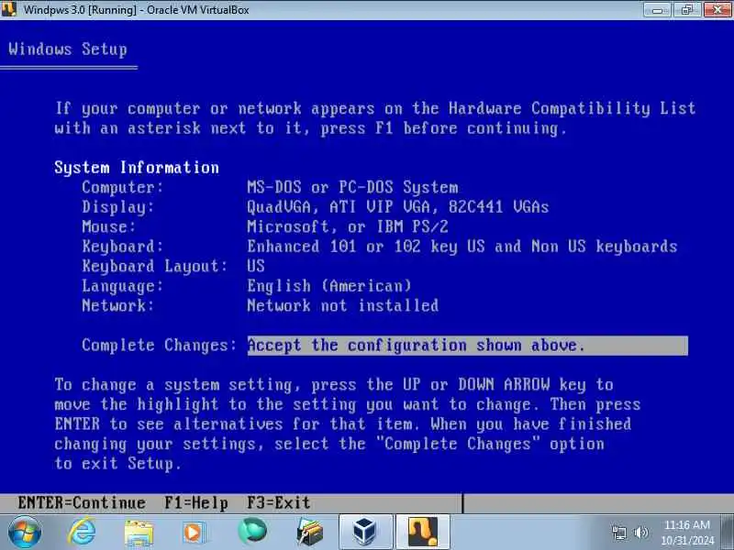Open the volume speaker tray icon
This screenshot has width=734, height=550.
tap(640, 533)
